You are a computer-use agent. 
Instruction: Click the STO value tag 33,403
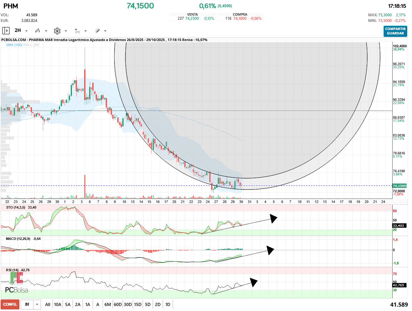(399, 225)
